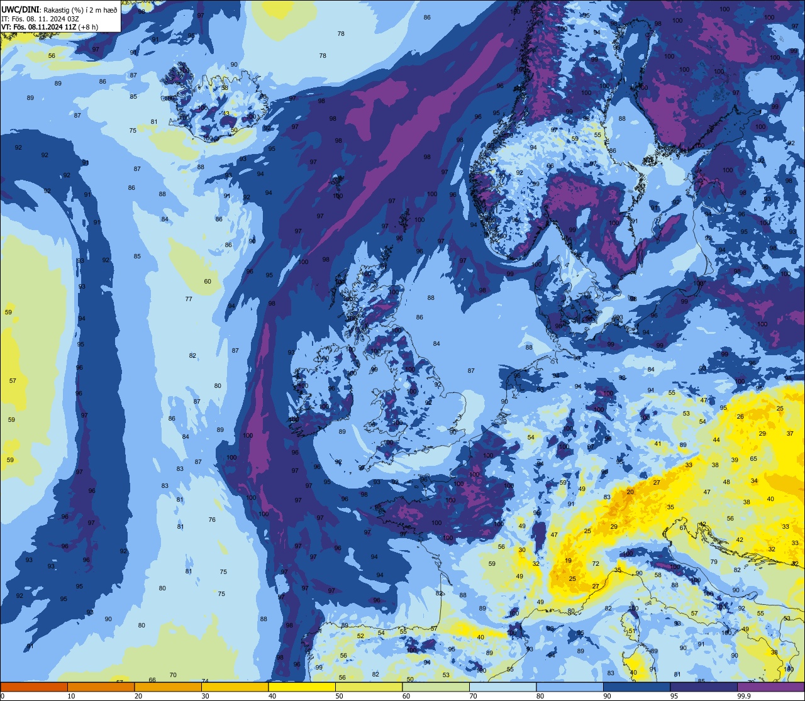Click the humidity value "79" over Italy
This screenshot has width=805, height=701.
tap(714, 562)
